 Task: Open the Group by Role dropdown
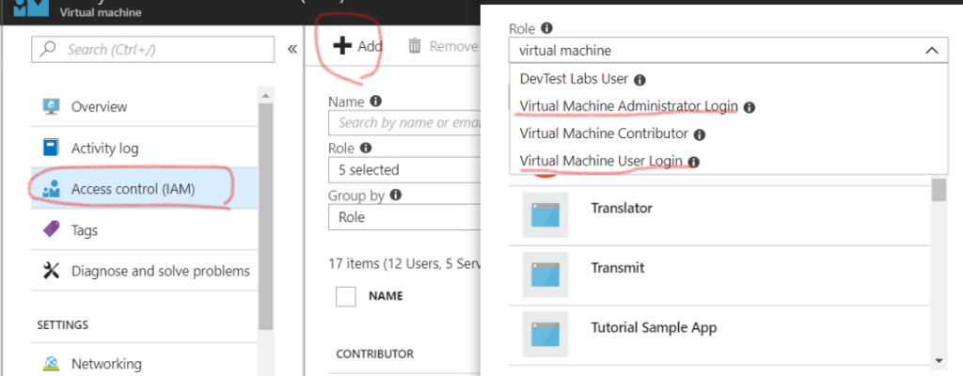[x=404, y=217]
